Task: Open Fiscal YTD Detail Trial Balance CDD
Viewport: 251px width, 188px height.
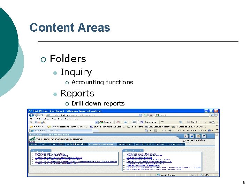Action: click(149, 162)
